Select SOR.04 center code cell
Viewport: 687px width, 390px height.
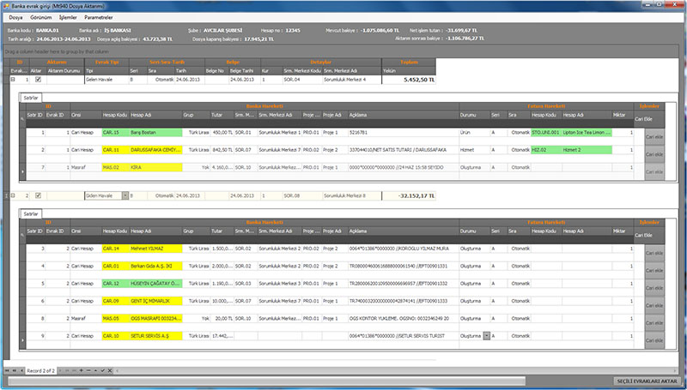pyautogui.click(x=302, y=80)
